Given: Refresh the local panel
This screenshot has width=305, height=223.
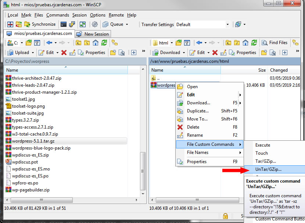Looking at the screenshot, I should click(104, 43).
